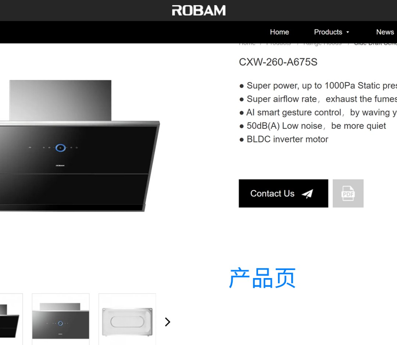The height and width of the screenshot is (345, 397).
Task: Click the Products breadcrumb link
Action: 279,44
